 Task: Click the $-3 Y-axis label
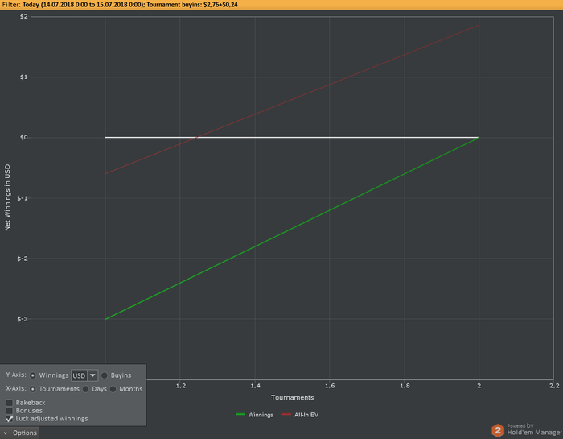[x=23, y=319]
